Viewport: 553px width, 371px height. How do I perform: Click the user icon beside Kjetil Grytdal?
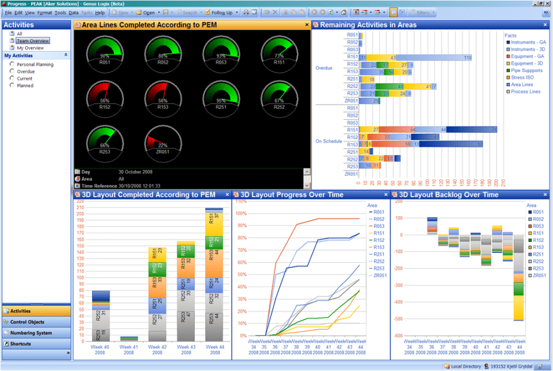486,366
